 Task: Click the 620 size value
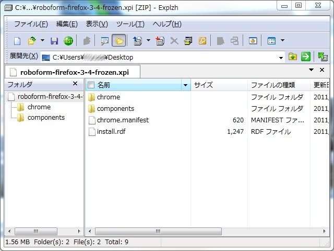point(238,120)
